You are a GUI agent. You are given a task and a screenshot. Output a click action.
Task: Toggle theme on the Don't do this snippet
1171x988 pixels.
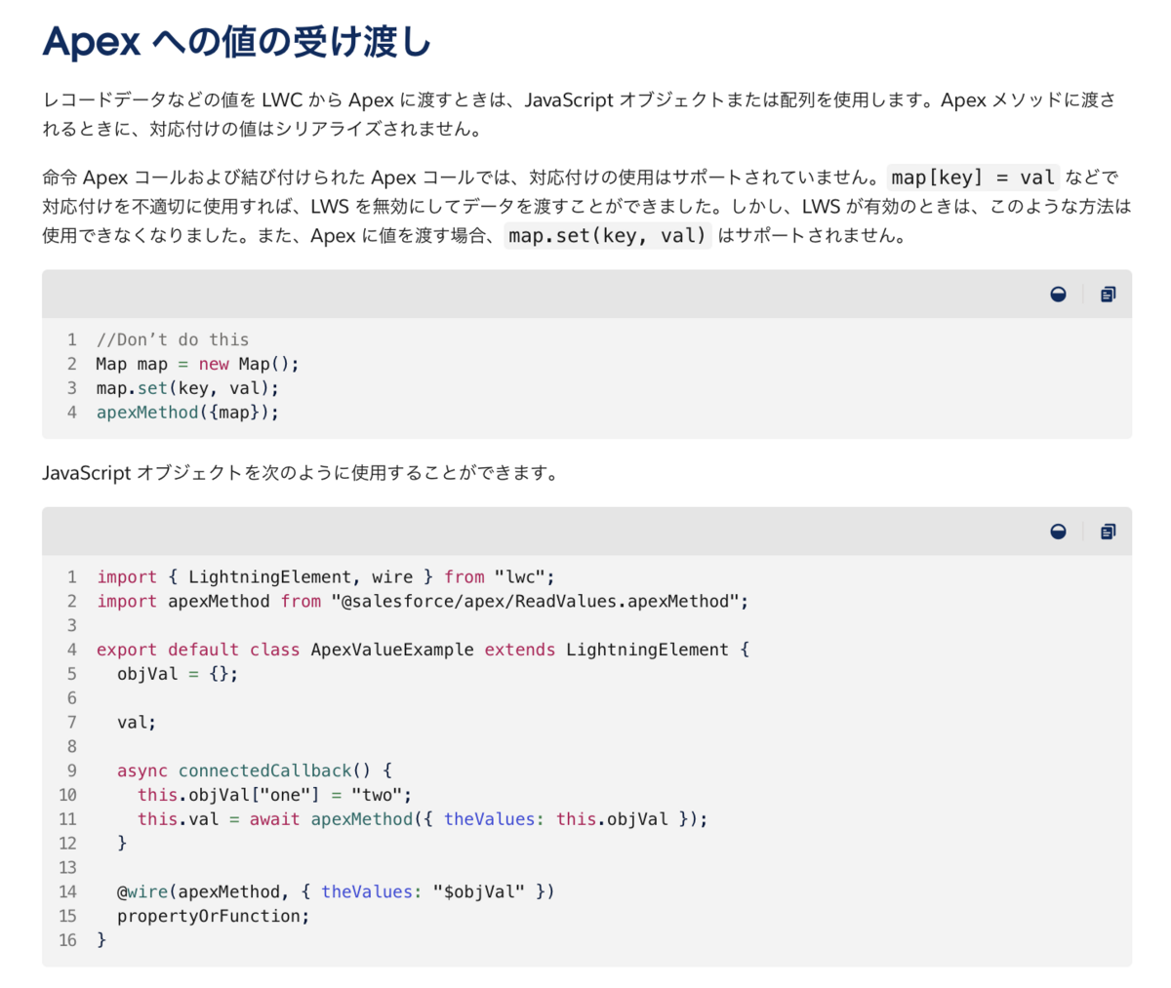pyautogui.click(x=1058, y=295)
